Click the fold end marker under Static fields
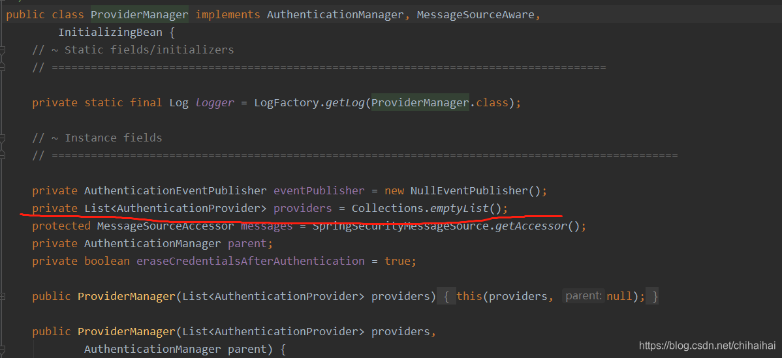The image size is (782, 358). [3, 67]
